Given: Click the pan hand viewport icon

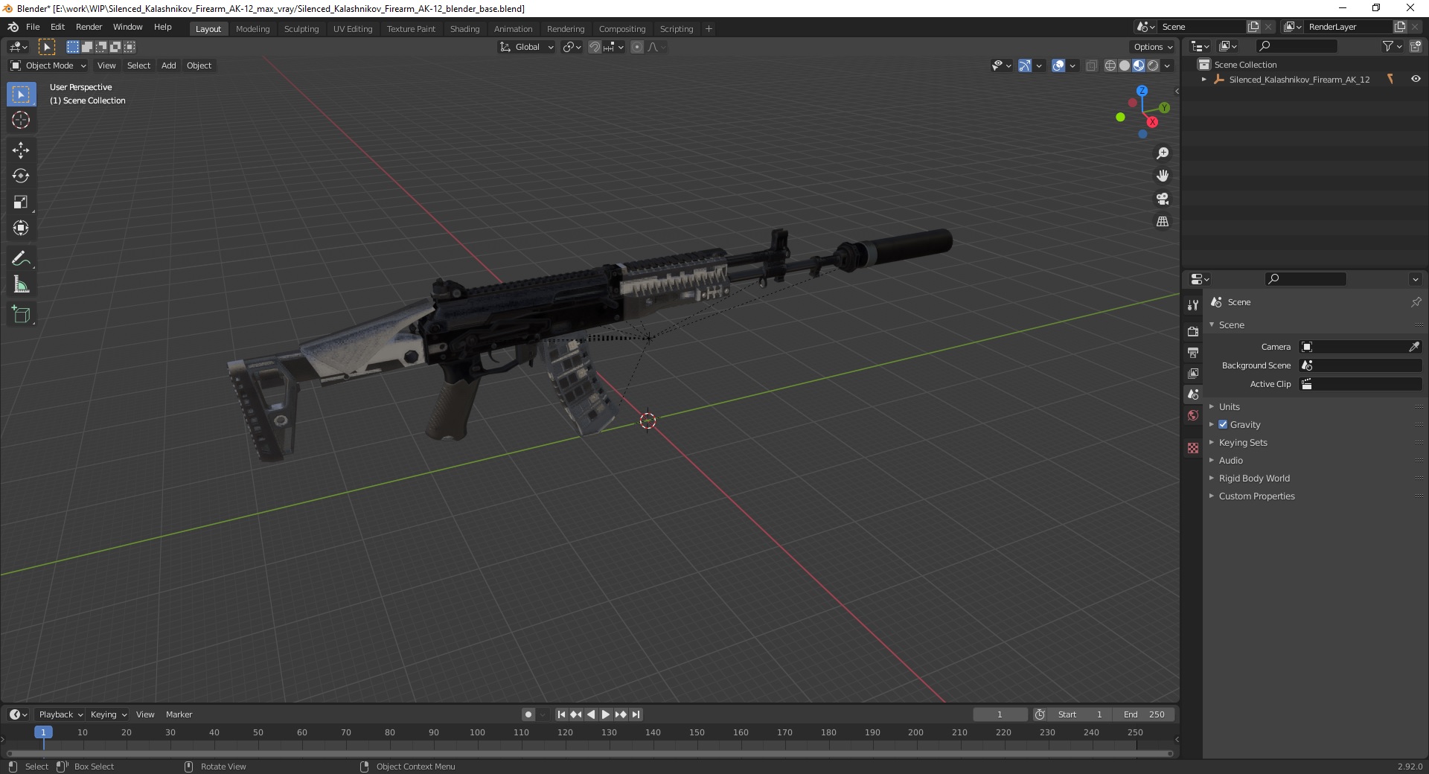Looking at the screenshot, I should tap(1163, 176).
